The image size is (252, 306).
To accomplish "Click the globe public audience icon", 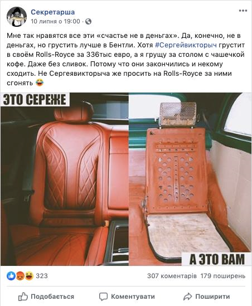I will click(88, 21).
